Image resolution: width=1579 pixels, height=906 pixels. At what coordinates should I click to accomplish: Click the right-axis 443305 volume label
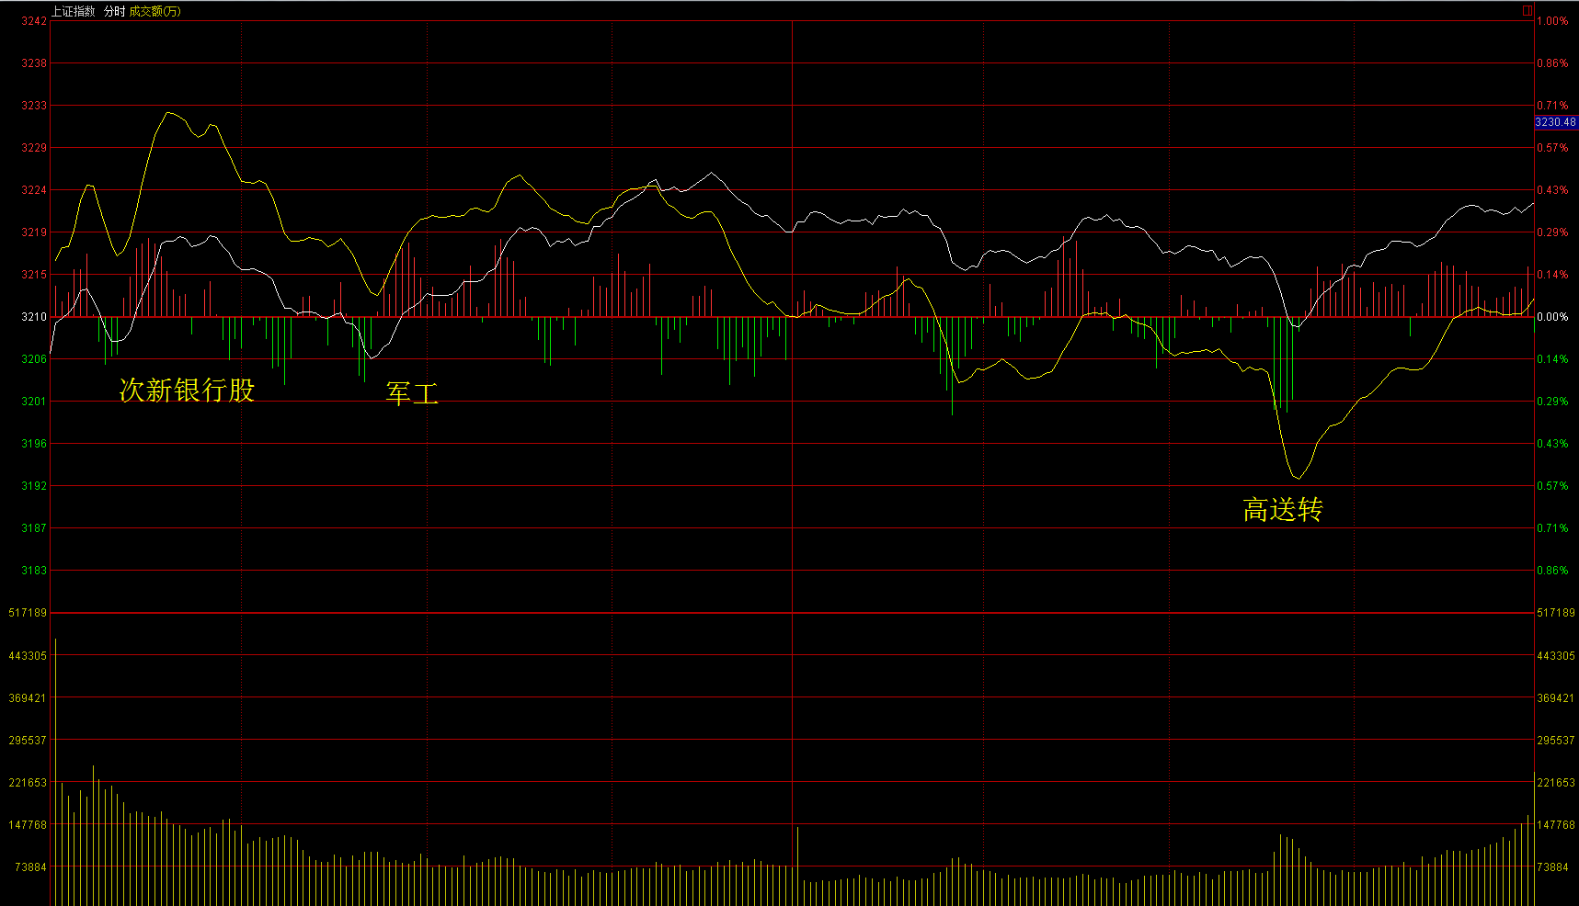1556,656
